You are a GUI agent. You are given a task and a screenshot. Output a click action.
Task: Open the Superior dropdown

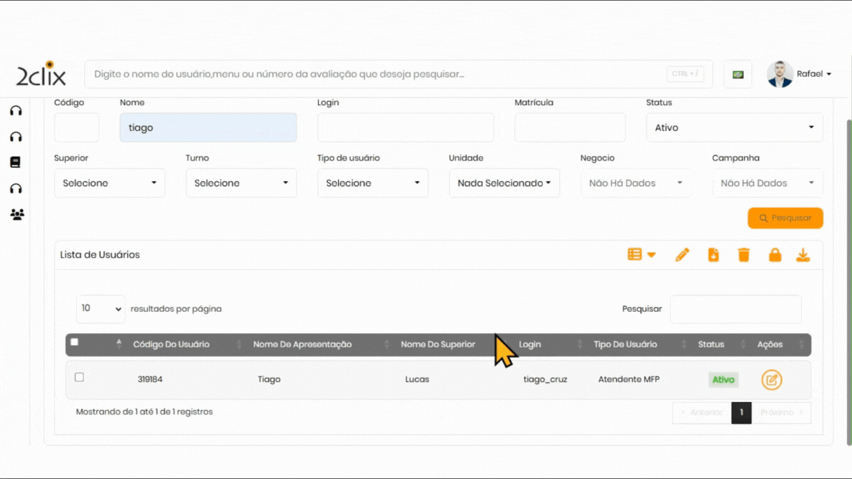coord(109,183)
